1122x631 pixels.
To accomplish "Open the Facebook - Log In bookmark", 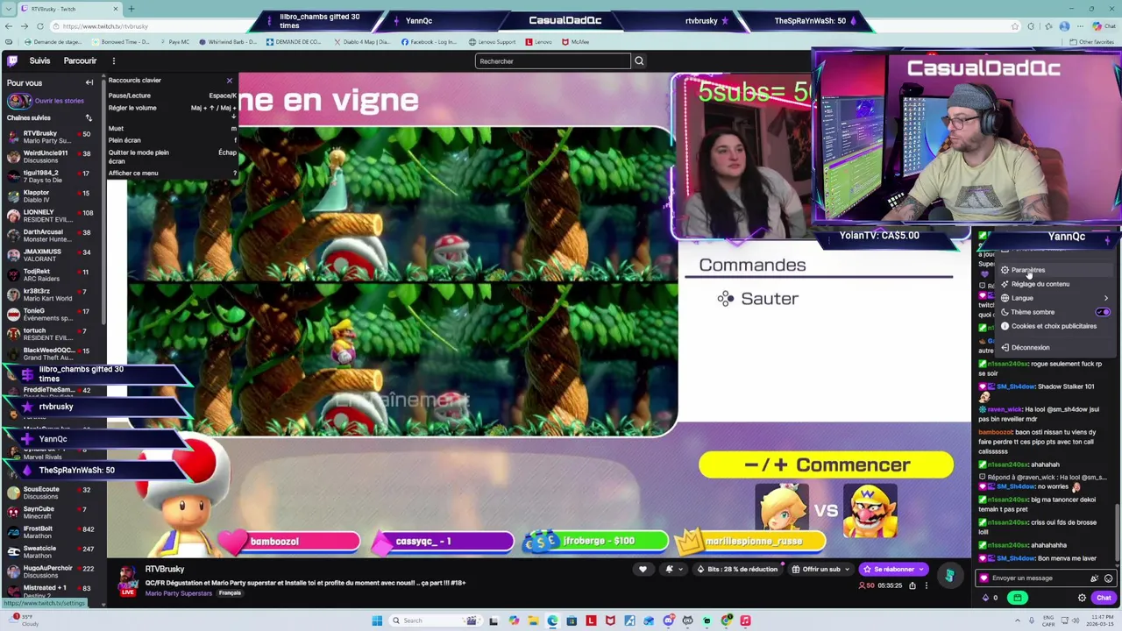I will 430,41.
